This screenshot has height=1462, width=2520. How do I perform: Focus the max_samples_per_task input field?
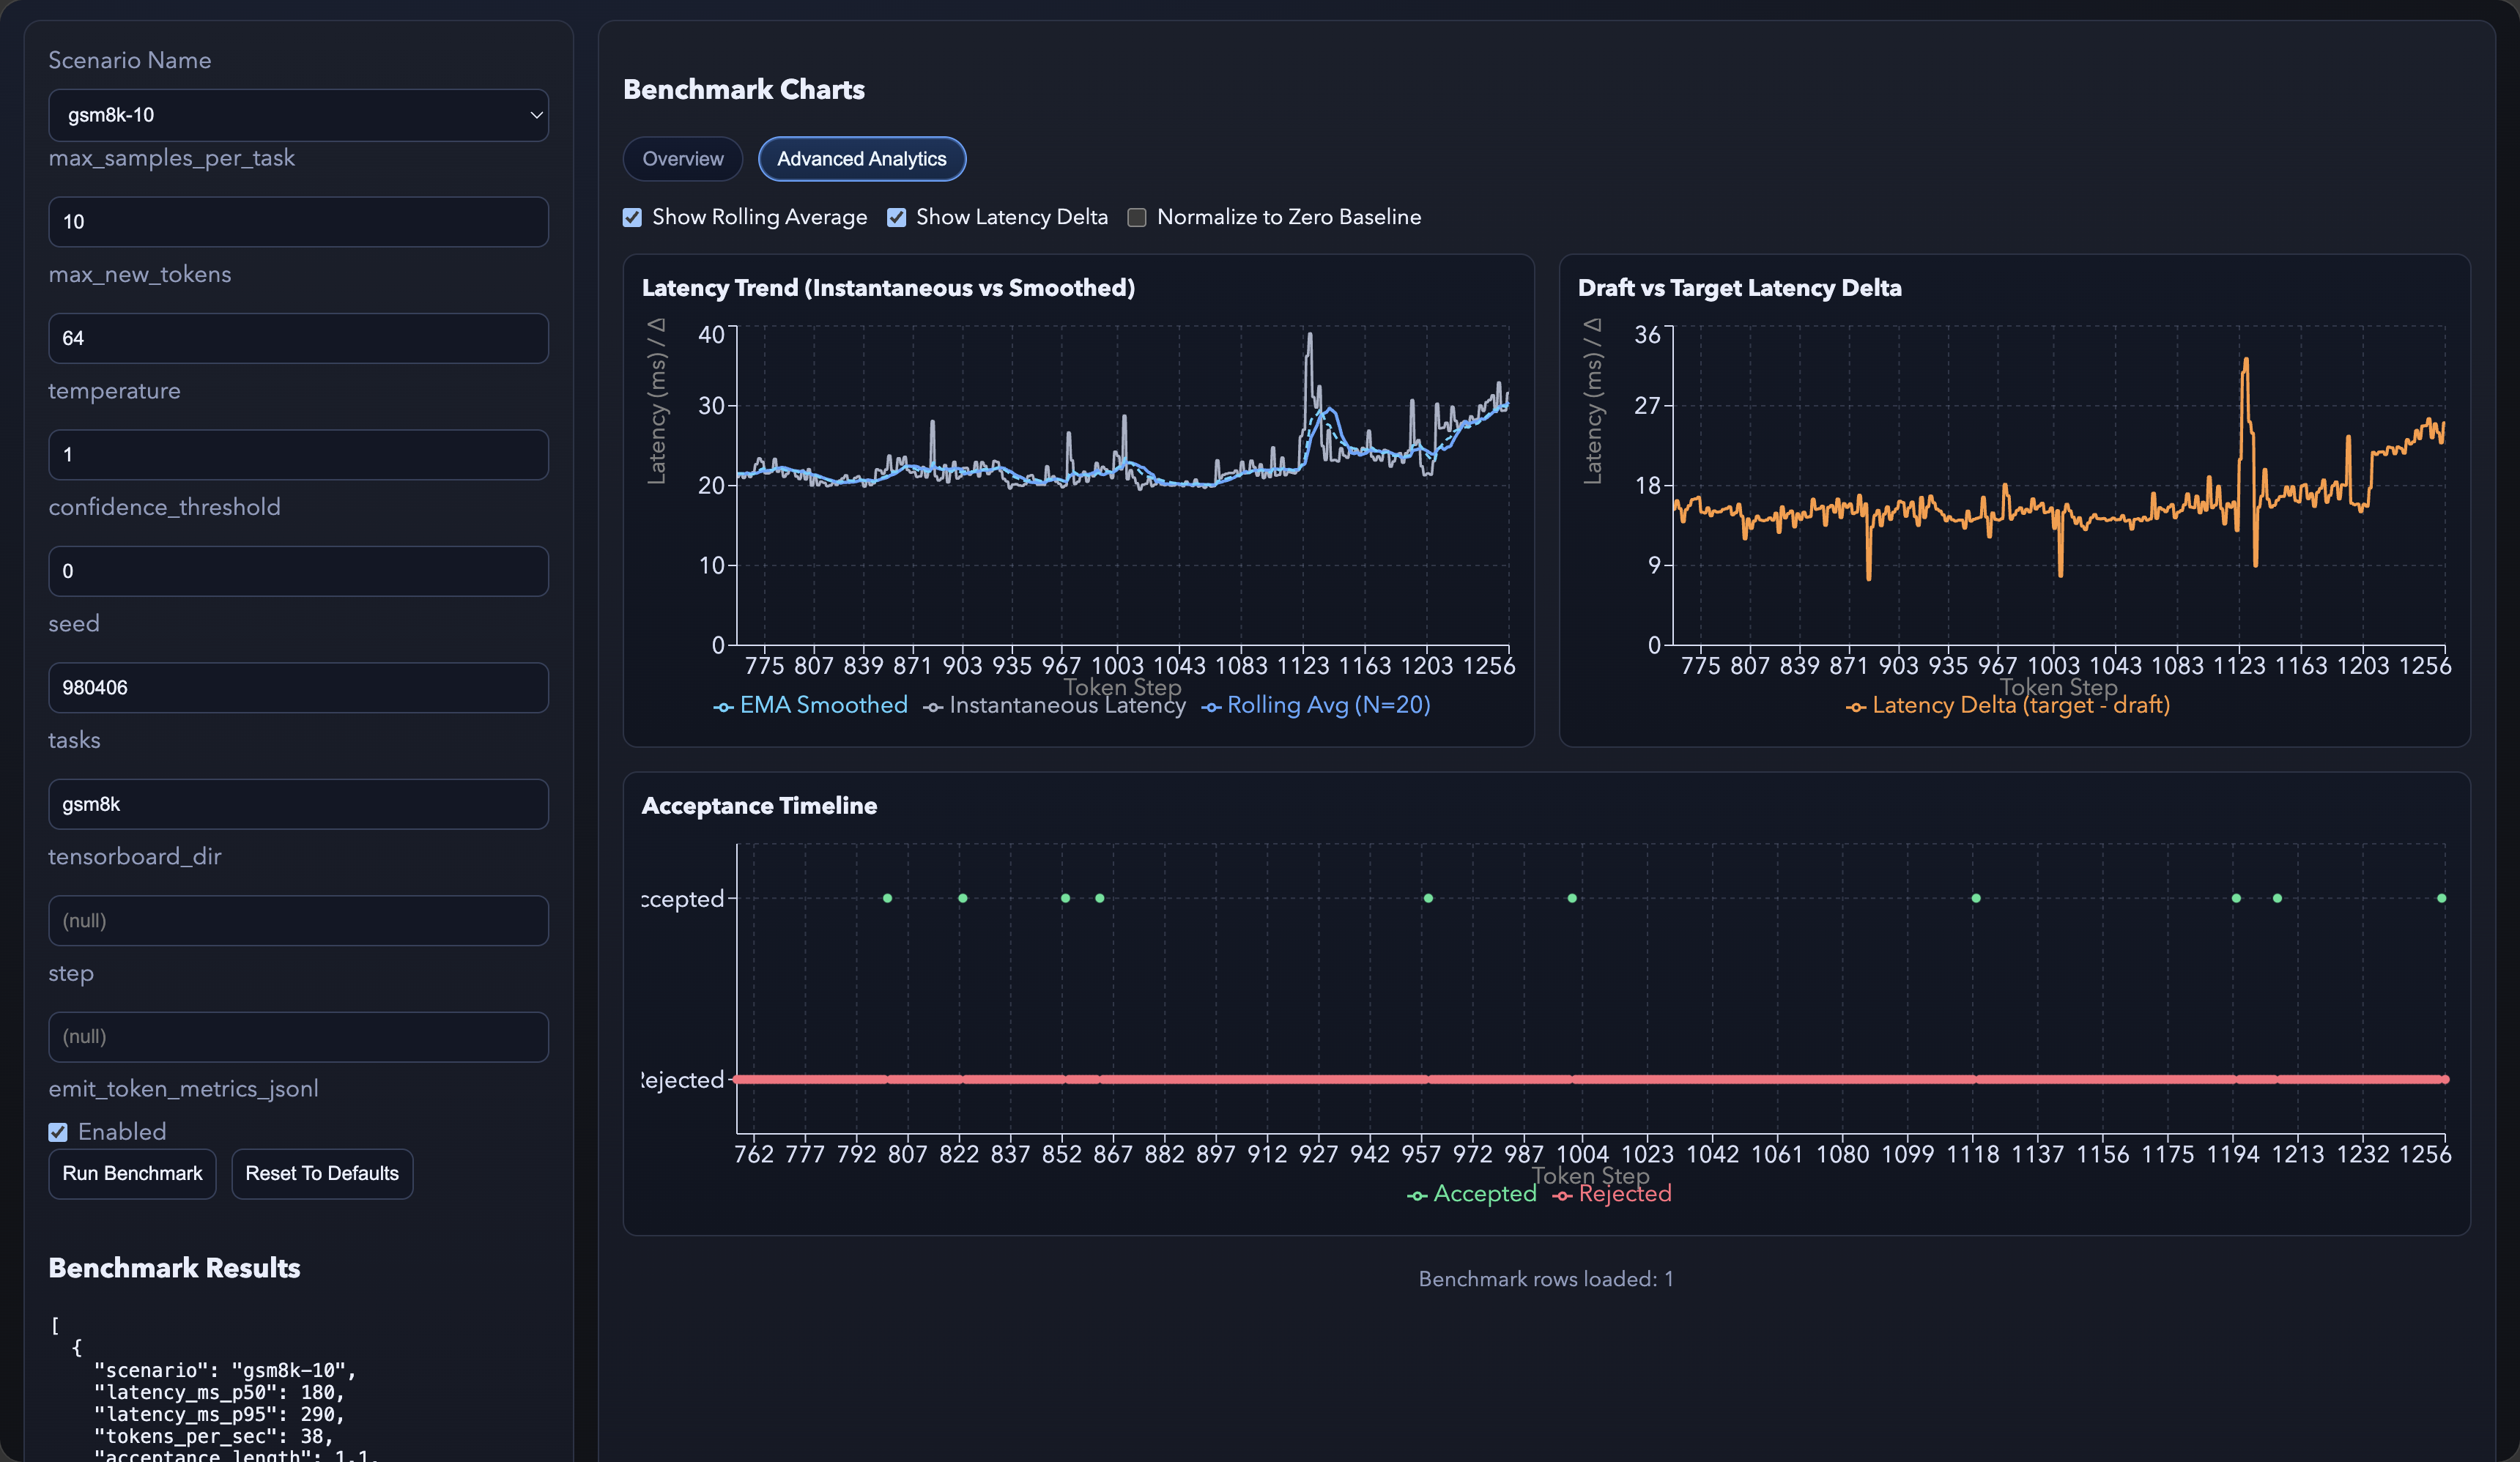click(298, 222)
